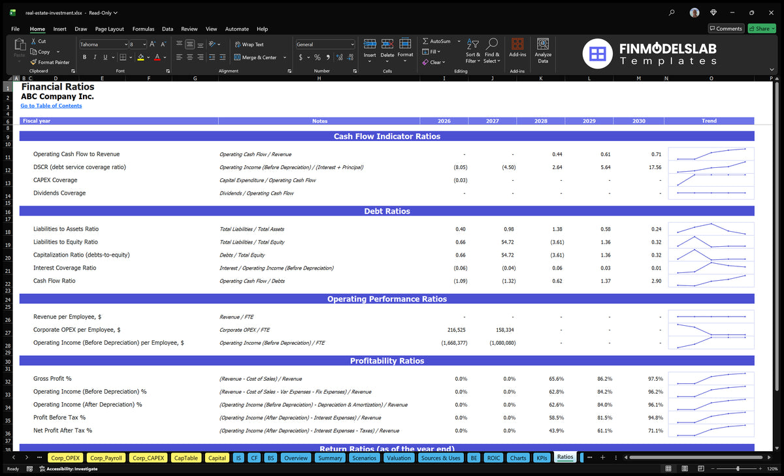784x476 pixels.
Task: Click the Decrease Indent icon
Action: pos(214,57)
